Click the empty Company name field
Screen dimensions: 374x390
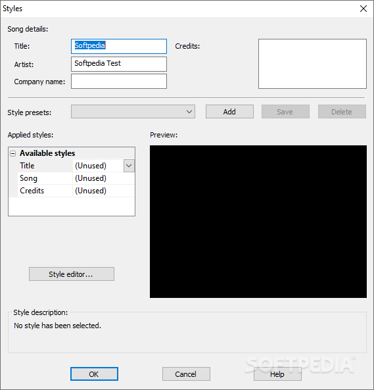click(119, 81)
